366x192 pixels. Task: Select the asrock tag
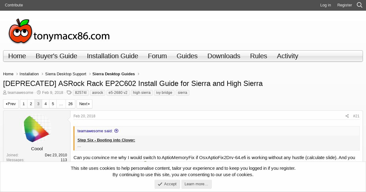(98, 93)
